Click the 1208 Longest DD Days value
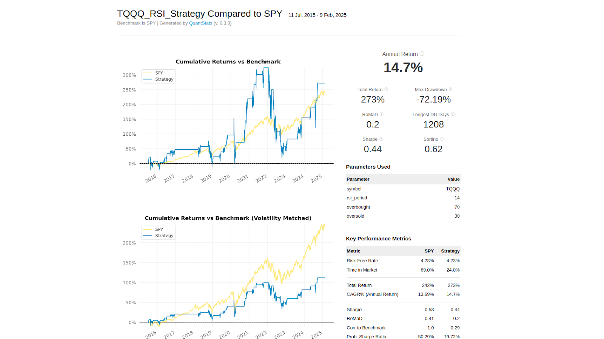604x339 pixels. (x=433, y=124)
